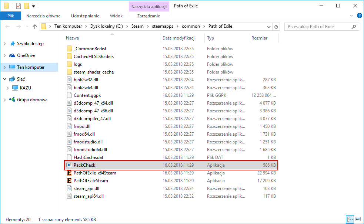Open the Zarządzanie tab

pyautogui.click(x=148, y=16)
